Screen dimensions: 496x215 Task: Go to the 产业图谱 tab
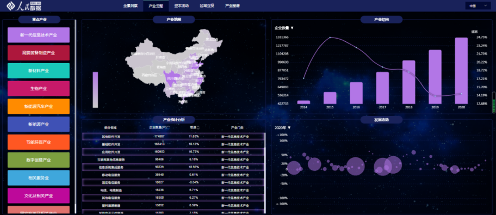click(233, 5)
